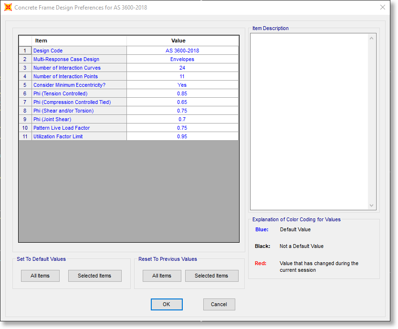The height and width of the screenshot is (329, 398).
Task: Select Phi (Compression Controlled Tied) value 0.65
Action: pyautogui.click(x=182, y=102)
